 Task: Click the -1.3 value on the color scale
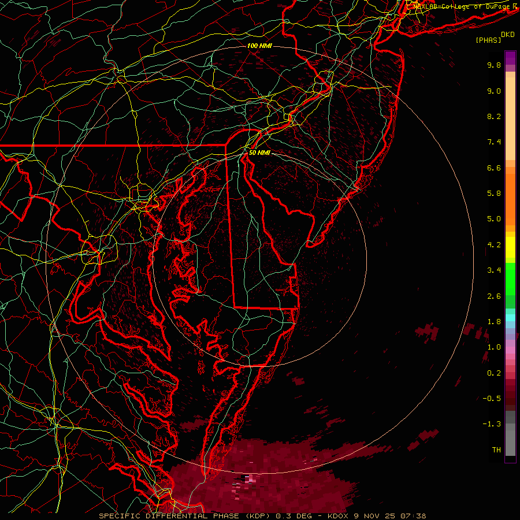click(x=492, y=424)
